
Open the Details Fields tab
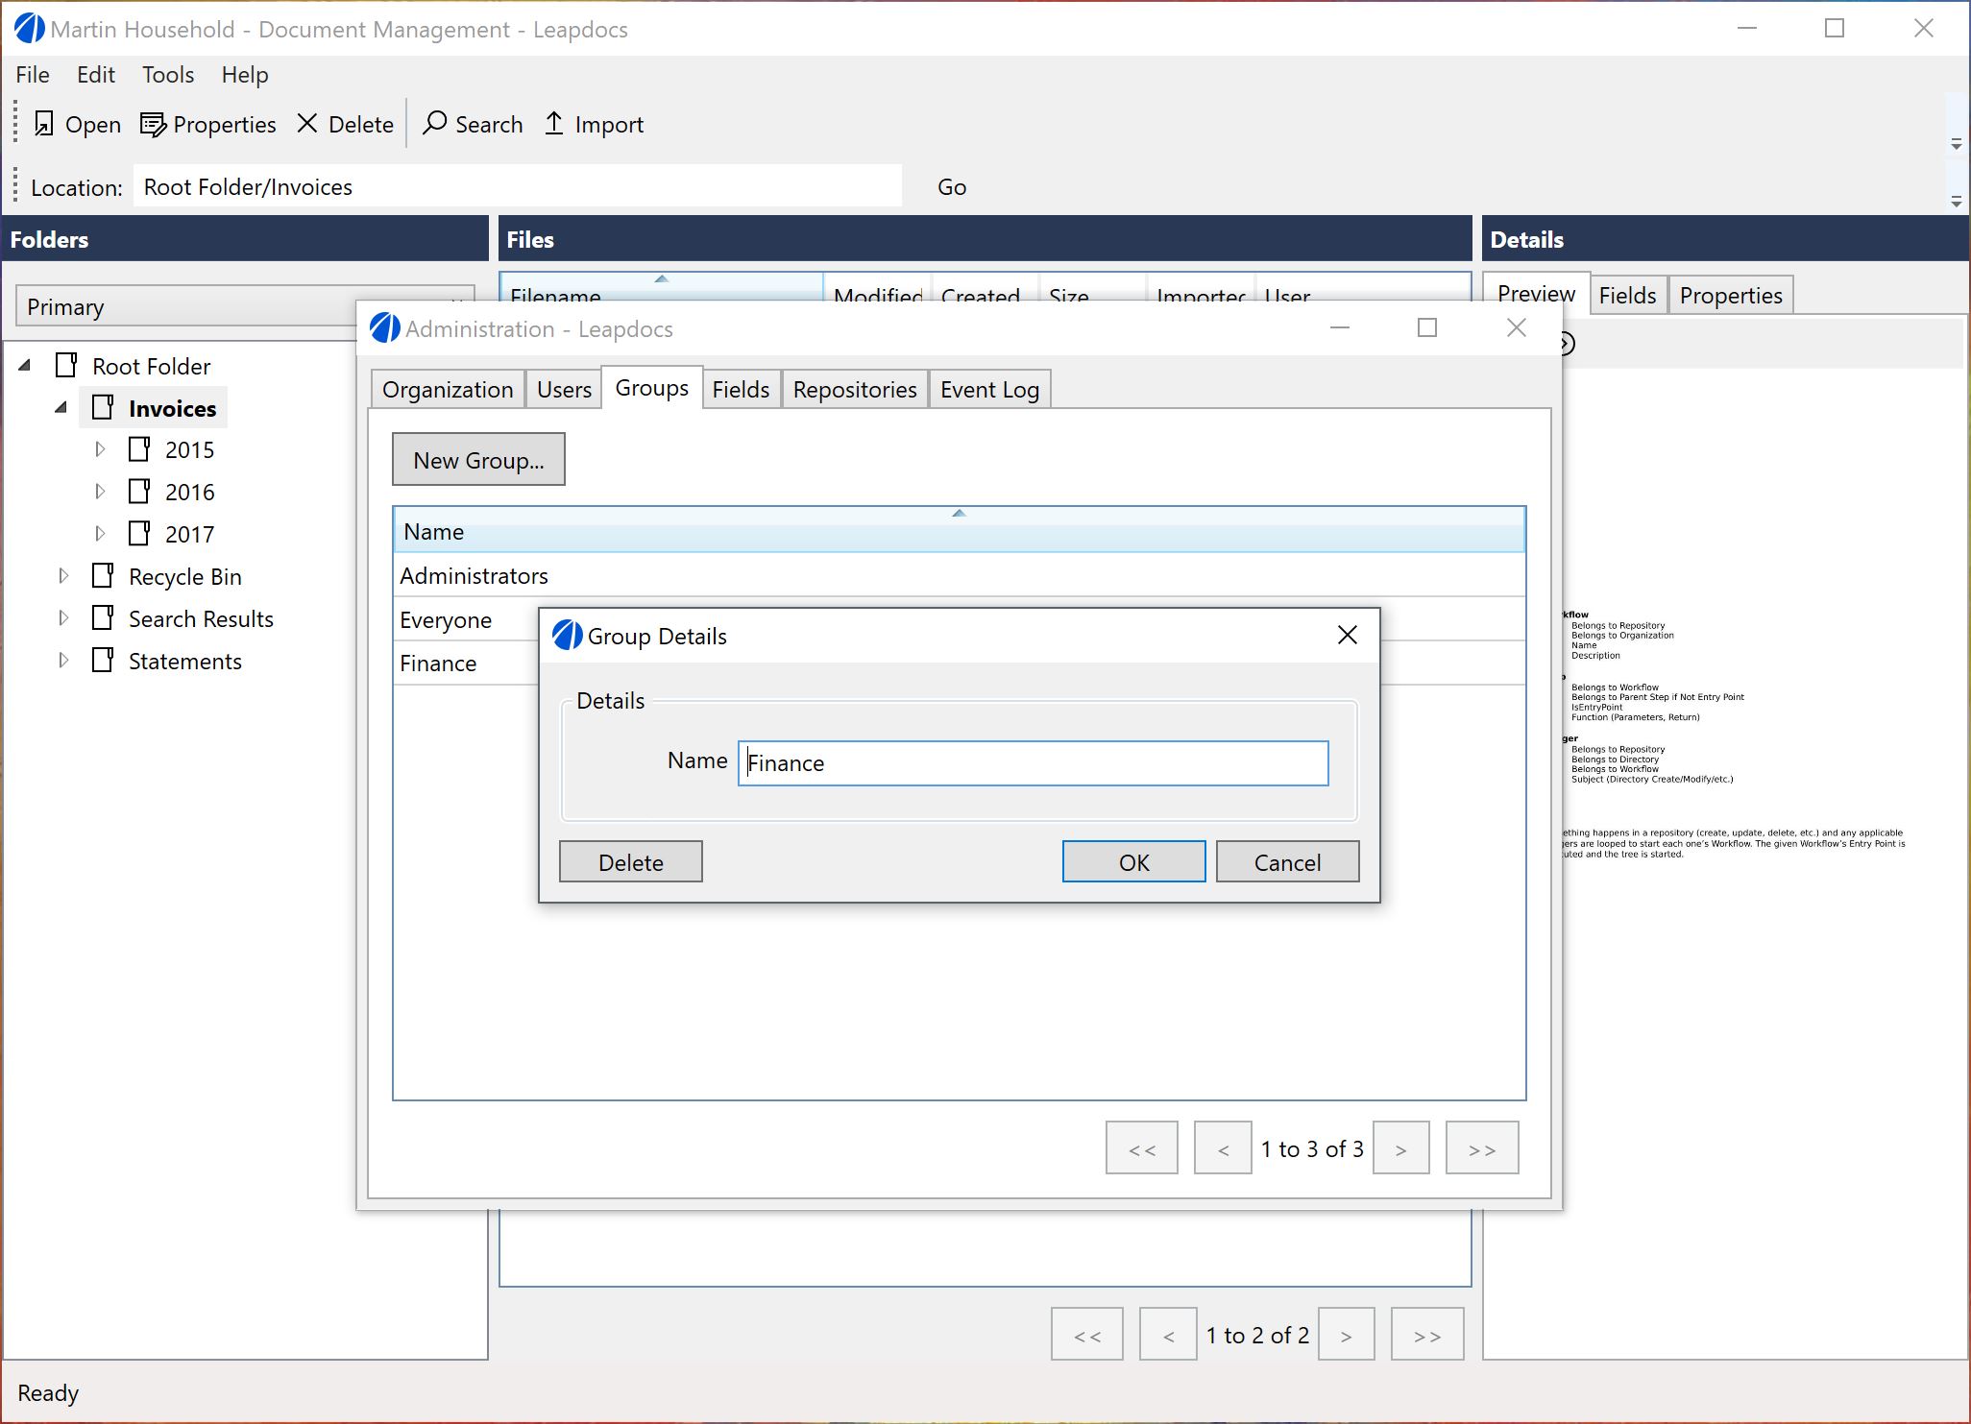click(1627, 295)
